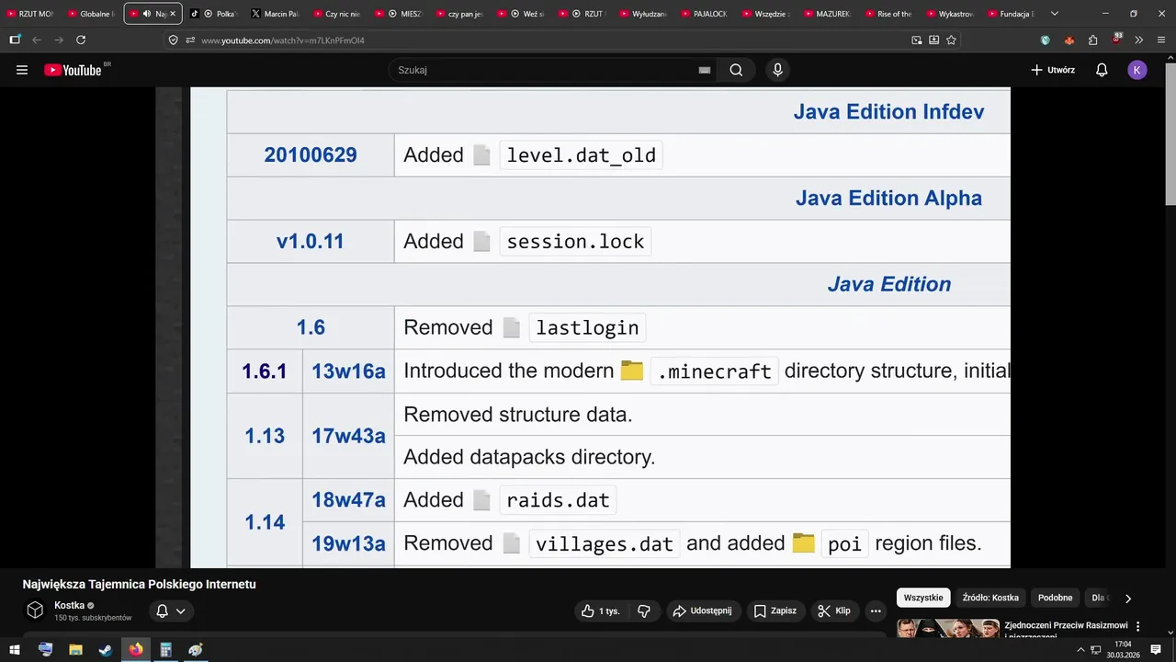Expand the channel notification bell dropdown

pyautogui.click(x=171, y=611)
